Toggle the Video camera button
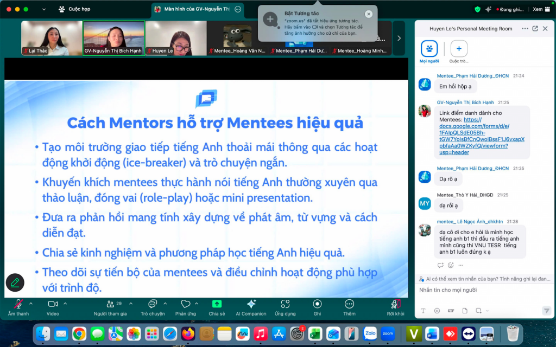This screenshot has height=347, width=556. (53, 304)
